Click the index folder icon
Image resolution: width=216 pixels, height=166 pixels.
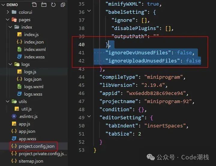(17, 27)
